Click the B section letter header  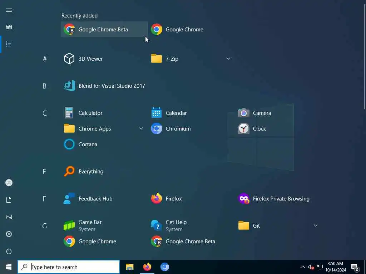[45, 86]
